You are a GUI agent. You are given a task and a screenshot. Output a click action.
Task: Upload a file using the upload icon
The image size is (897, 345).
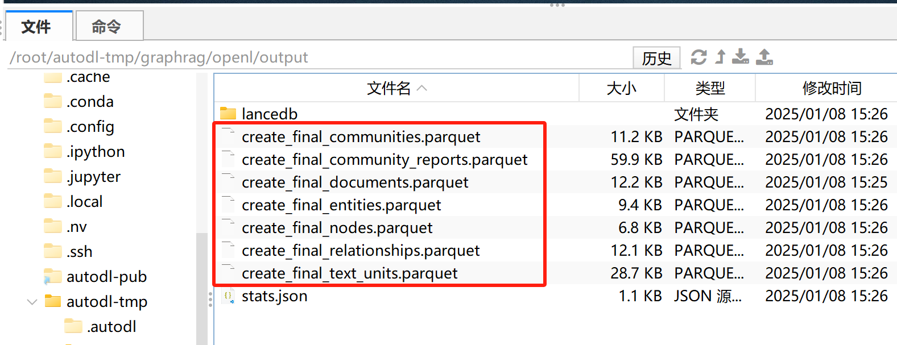(764, 57)
